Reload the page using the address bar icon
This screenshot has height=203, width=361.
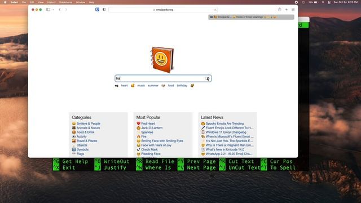(x=215, y=10)
